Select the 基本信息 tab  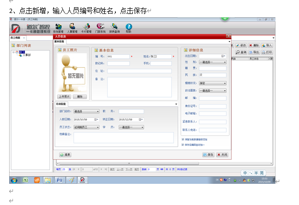click(59, 41)
